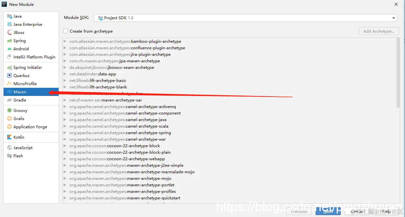405x217 pixels.
Task: Click the IntelliJ Platform Plugin icon
Action: 10,57
